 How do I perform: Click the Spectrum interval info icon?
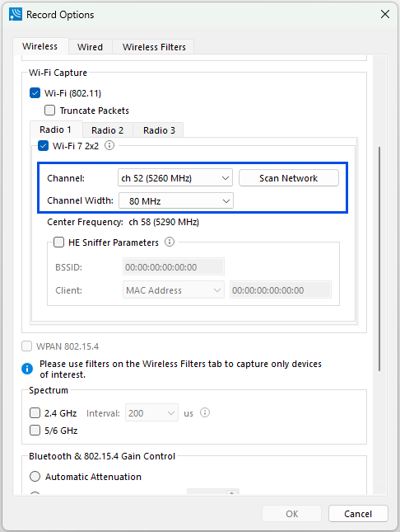tap(205, 412)
